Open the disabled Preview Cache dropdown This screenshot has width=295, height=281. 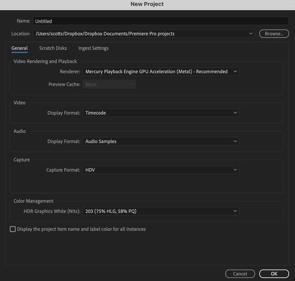[109, 84]
